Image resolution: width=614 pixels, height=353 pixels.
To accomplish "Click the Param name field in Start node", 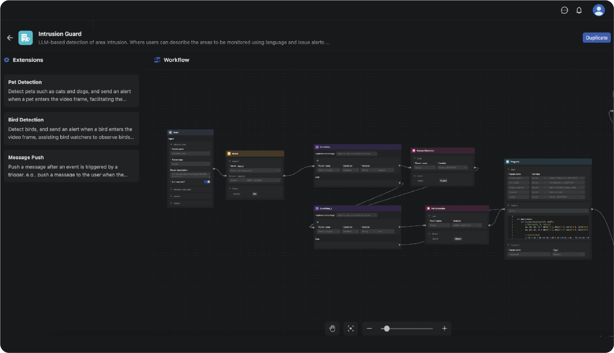I will tap(190, 153).
